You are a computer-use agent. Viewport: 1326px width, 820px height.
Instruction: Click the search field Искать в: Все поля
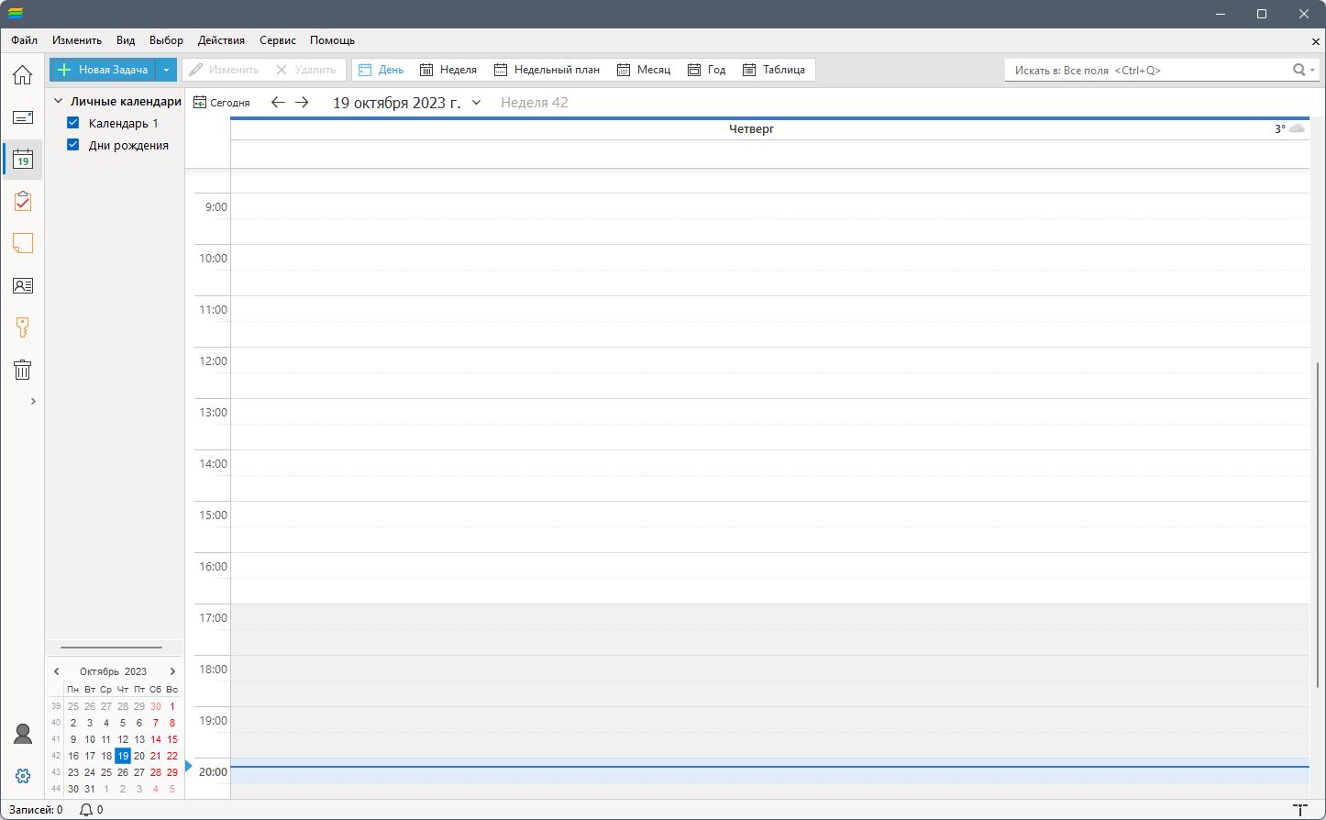click(1152, 70)
